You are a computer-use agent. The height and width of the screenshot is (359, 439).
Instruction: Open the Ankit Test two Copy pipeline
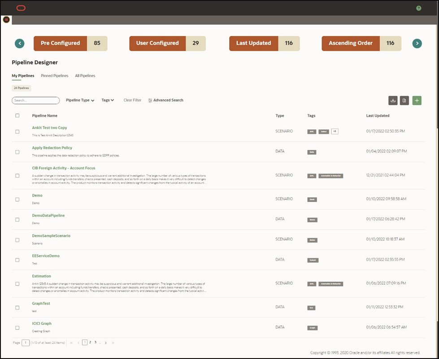50,128
